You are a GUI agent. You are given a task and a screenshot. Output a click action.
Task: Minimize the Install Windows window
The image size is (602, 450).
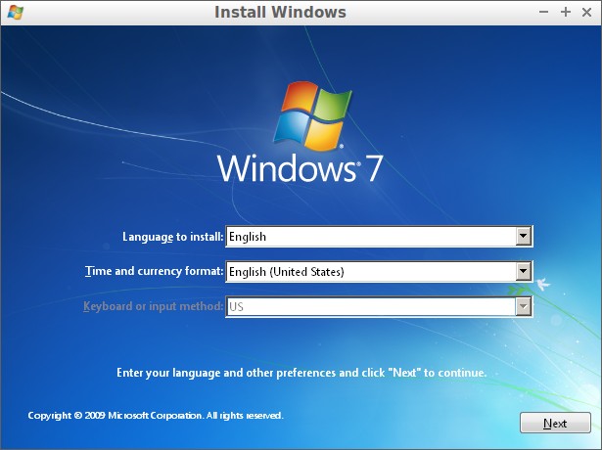coord(544,13)
